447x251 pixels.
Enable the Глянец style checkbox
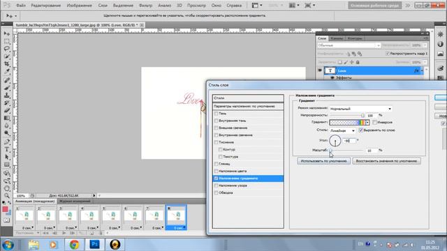216,164
